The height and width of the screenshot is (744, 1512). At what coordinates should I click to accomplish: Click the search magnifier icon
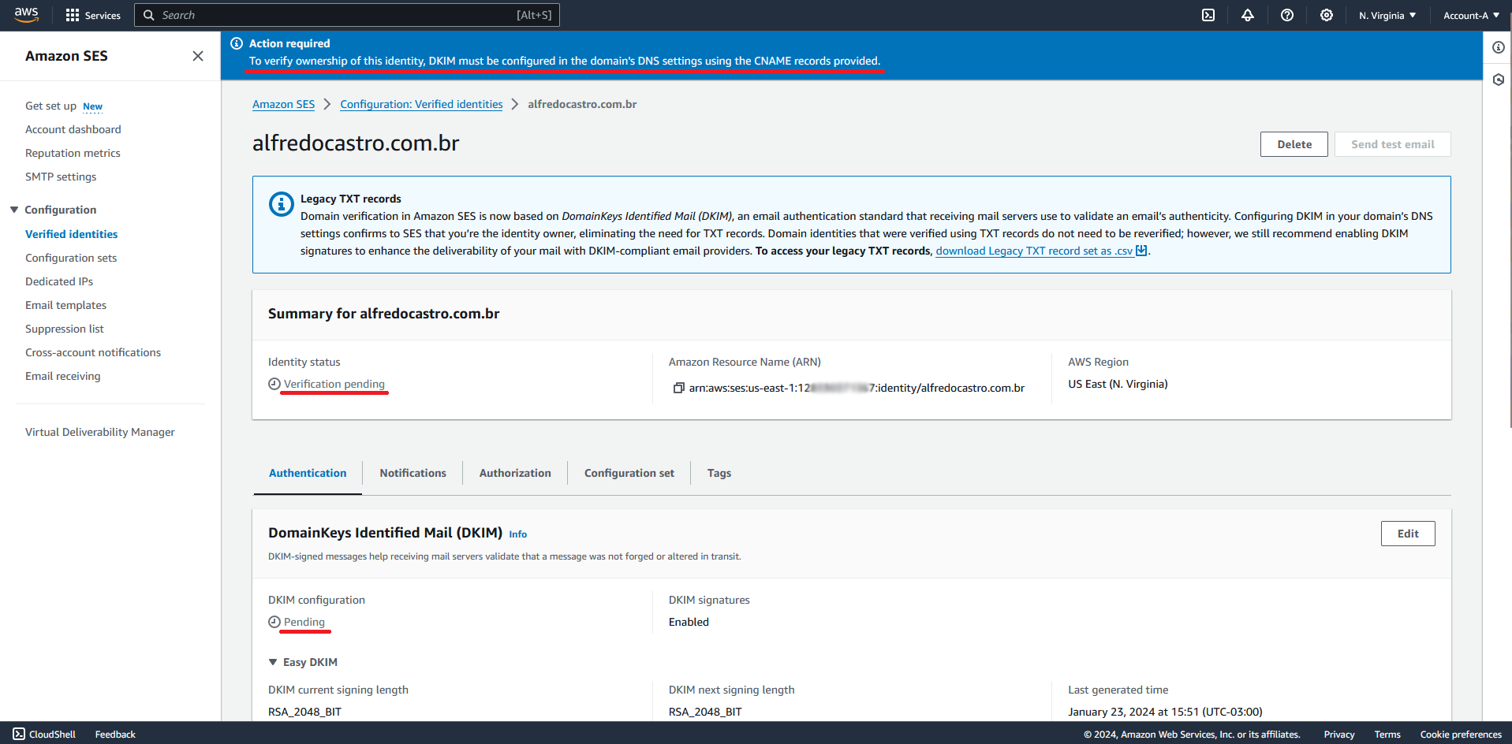pos(148,15)
